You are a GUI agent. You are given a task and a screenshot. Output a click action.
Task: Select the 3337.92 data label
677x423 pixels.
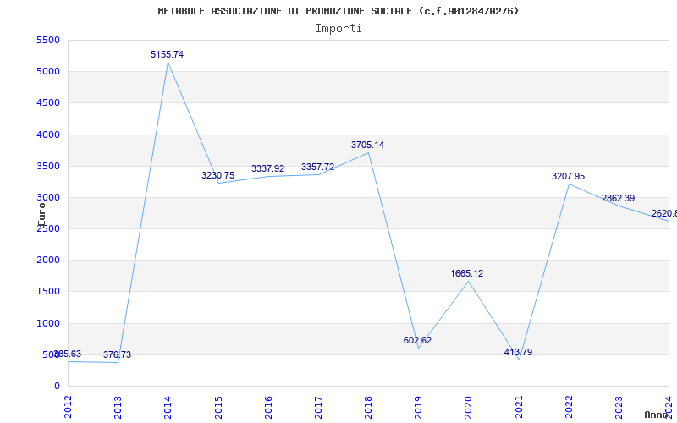tap(268, 168)
